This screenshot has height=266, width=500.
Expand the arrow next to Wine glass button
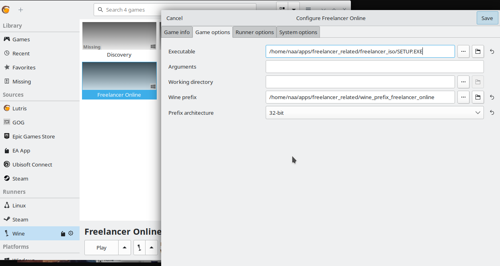tap(151, 248)
